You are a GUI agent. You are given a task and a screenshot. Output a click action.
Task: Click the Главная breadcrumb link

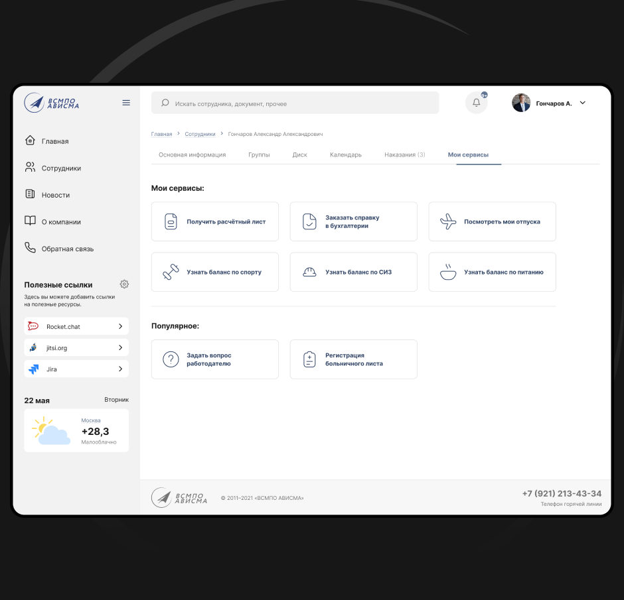click(x=161, y=134)
